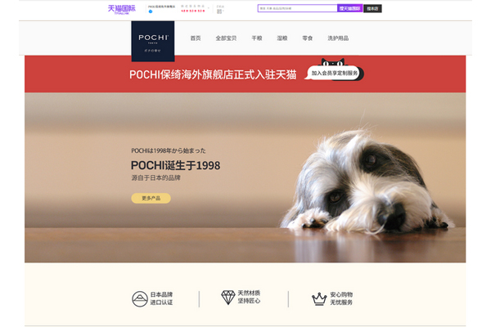Go to the 干粮 dry food category
This screenshot has height=327, width=491.
point(257,38)
